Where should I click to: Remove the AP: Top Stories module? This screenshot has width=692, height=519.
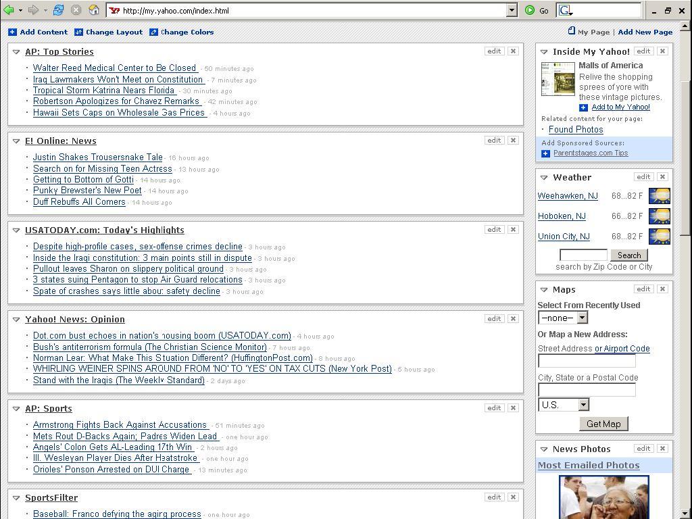pos(513,51)
